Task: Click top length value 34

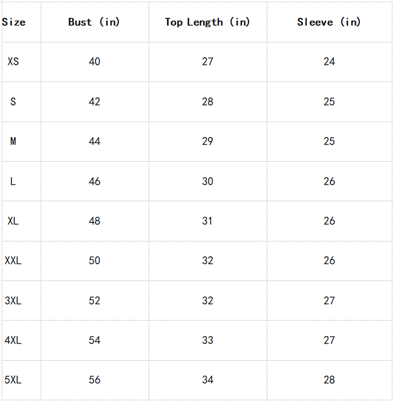Action: coord(208,380)
